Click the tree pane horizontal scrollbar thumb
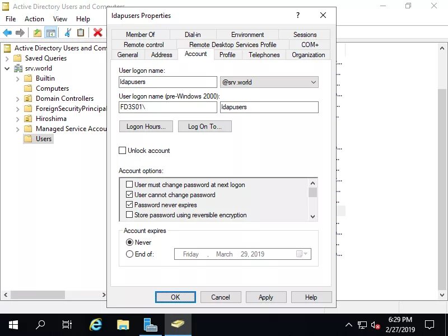The width and height of the screenshot is (448, 336). [38, 295]
